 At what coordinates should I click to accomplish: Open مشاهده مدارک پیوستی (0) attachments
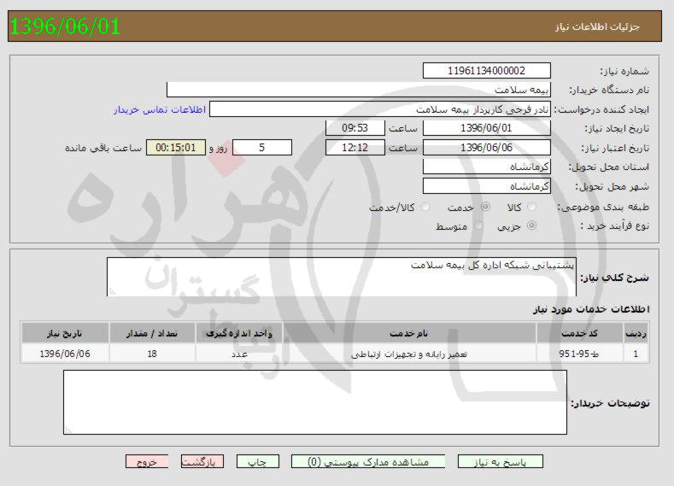pyautogui.click(x=367, y=461)
